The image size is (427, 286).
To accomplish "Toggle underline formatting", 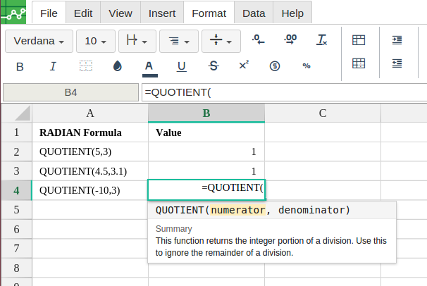I will pyautogui.click(x=181, y=66).
